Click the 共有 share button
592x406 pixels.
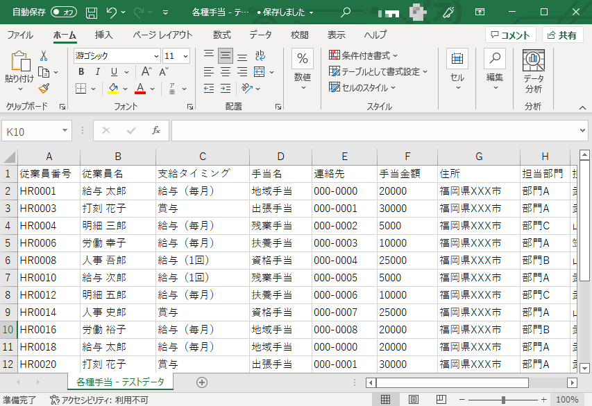[x=562, y=35]
